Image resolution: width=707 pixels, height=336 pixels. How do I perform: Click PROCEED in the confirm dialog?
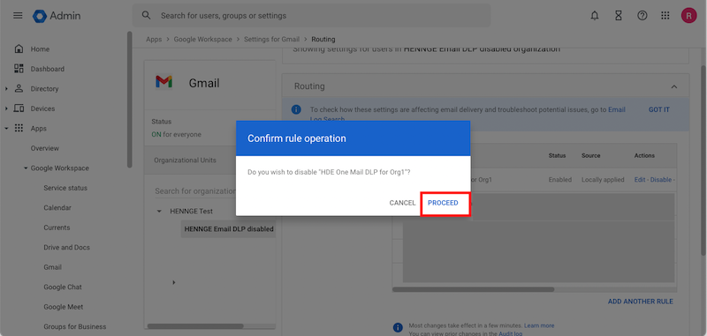(x=443, y=203)
